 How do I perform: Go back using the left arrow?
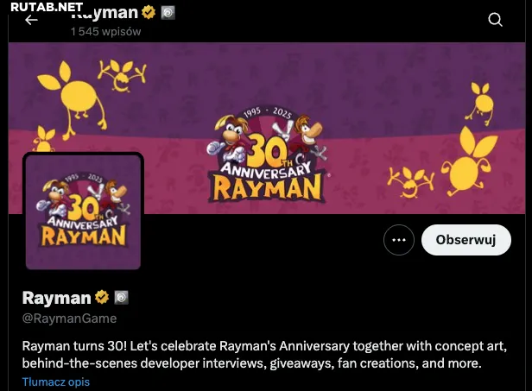[31, 21]
